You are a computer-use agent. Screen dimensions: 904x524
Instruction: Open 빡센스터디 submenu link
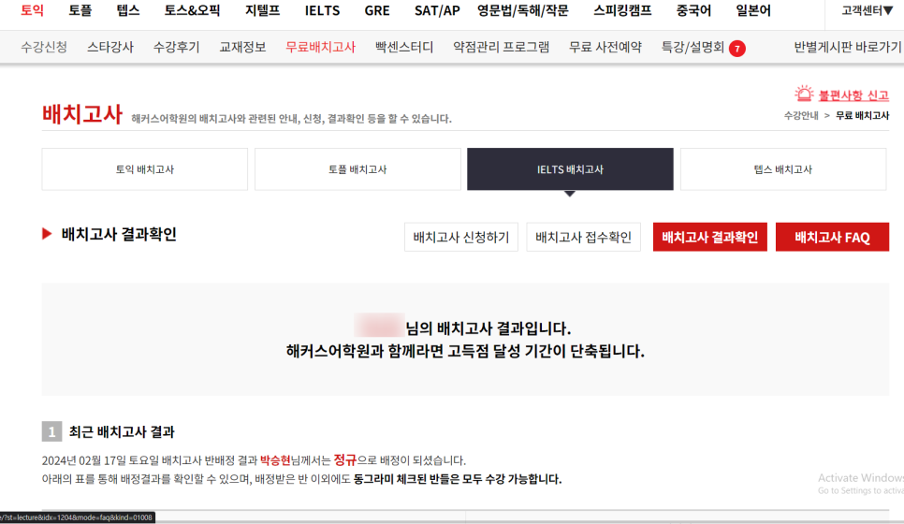point(404,48)
